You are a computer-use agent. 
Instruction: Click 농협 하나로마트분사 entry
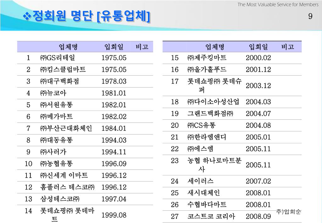(214, 165)
